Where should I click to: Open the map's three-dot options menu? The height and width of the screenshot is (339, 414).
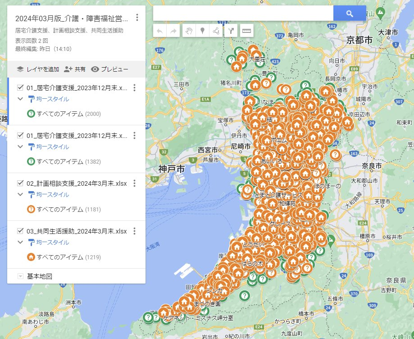(x=136, y=17)
